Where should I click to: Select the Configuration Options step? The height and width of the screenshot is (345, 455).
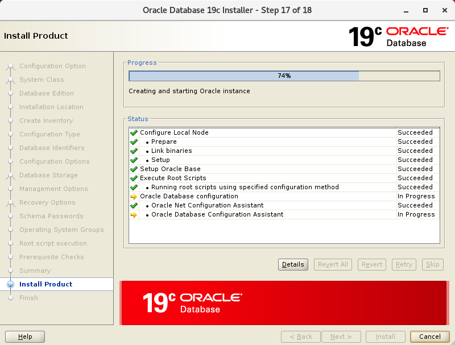point(55,161)
